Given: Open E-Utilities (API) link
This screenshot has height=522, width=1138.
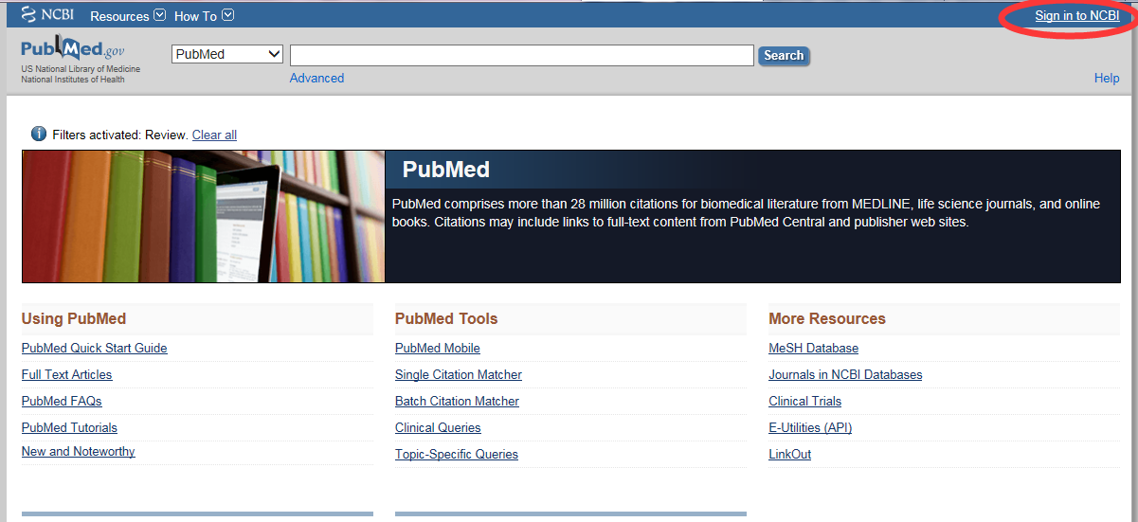Looking at the screenshot, I should point(809,428).
